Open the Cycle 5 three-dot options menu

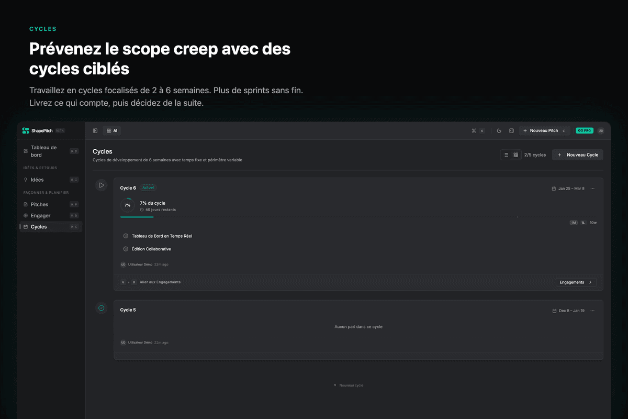592,311
